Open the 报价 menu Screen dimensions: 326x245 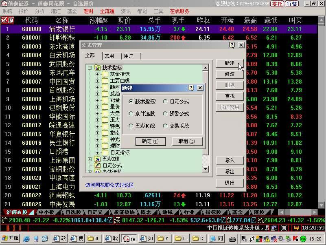pos(23,11)
